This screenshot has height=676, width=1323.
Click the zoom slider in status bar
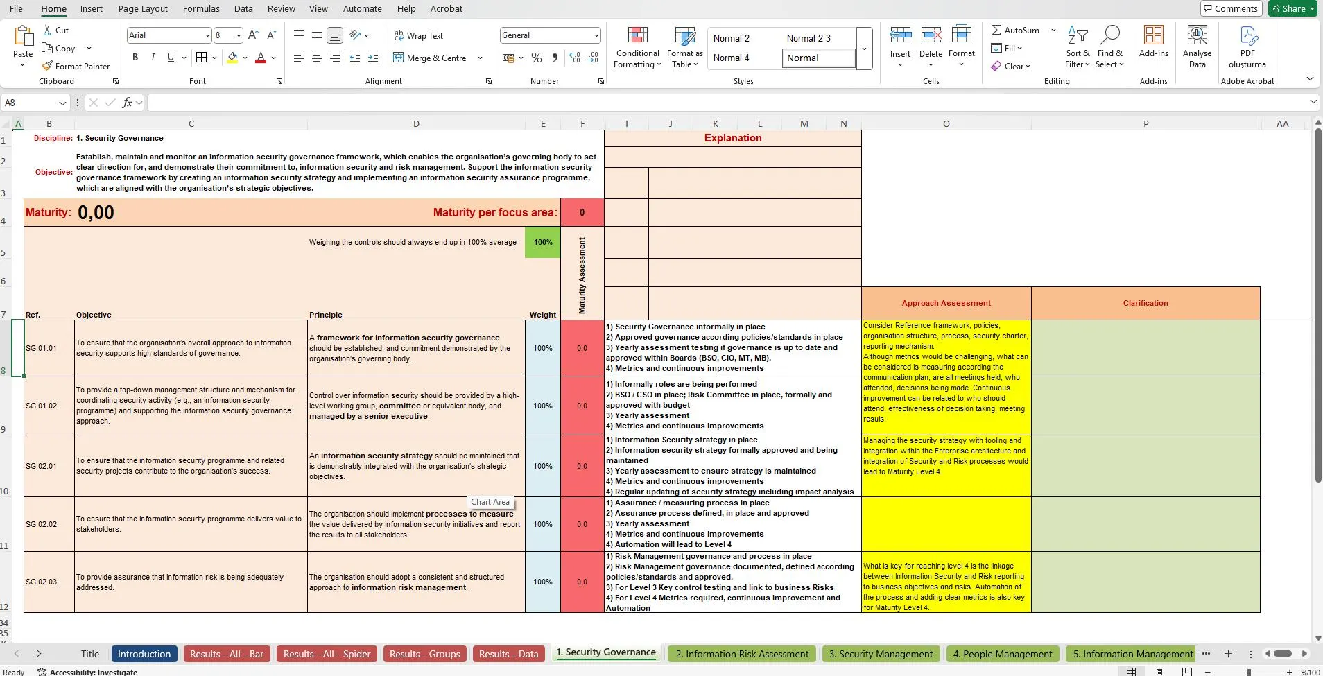pyautogui.click(x=1249, y=672)
